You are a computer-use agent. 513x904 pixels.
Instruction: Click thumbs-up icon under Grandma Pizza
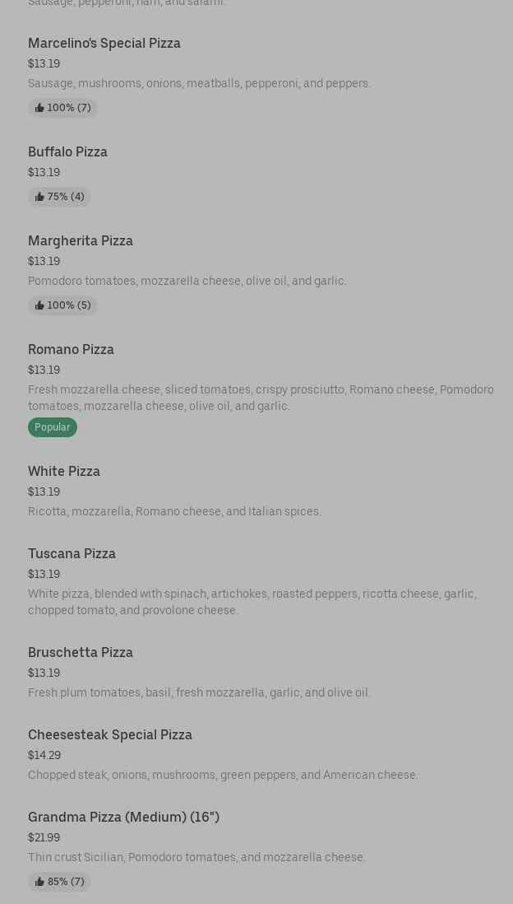click(x=39, y=882)
